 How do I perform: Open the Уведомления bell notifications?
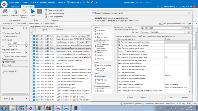(185, 7)
